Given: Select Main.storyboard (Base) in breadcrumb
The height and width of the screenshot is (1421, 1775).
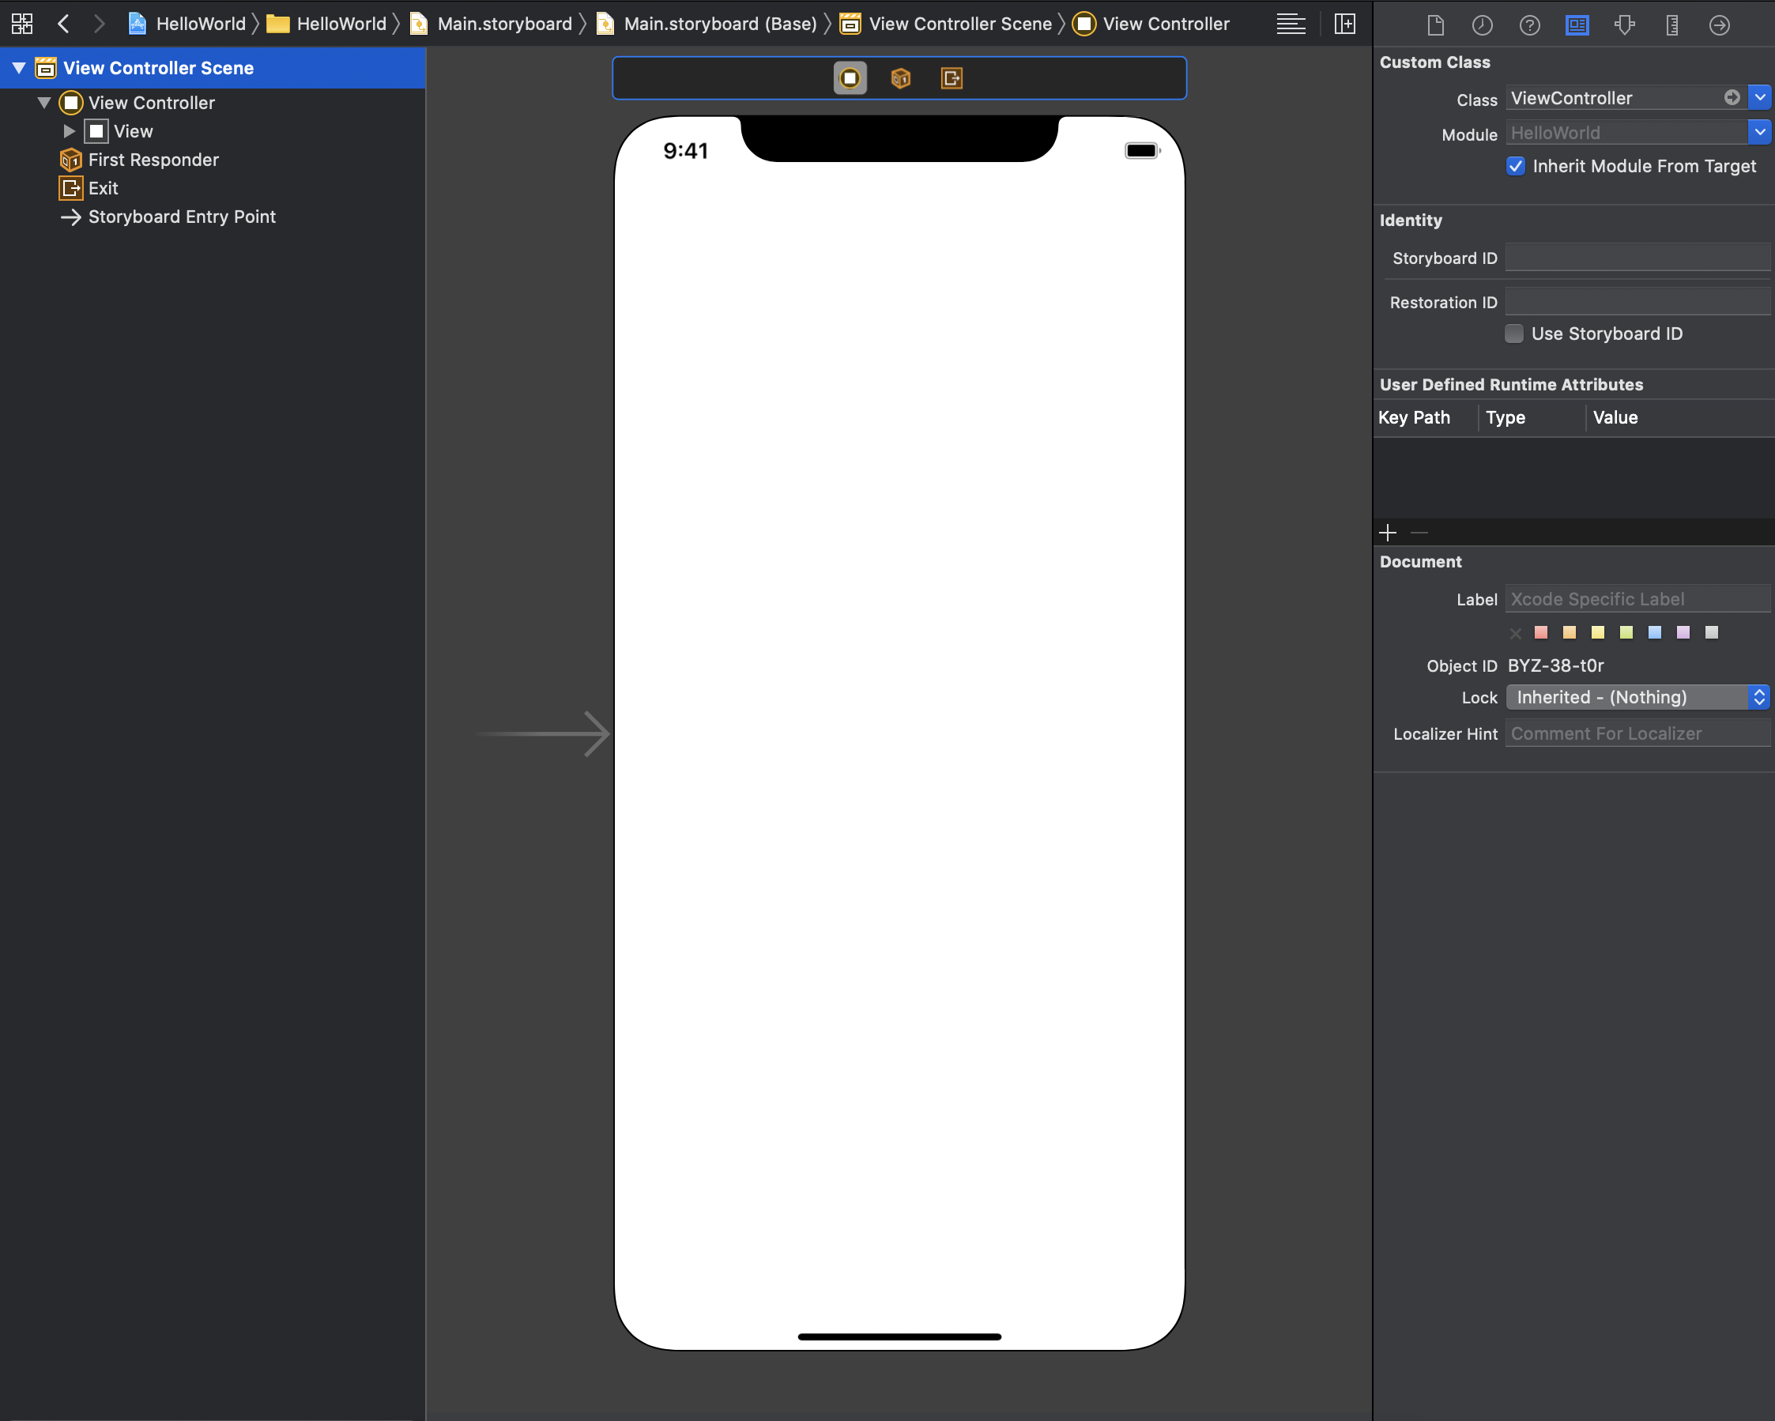Looking at the screenshot, I should [x=718, y=24].
